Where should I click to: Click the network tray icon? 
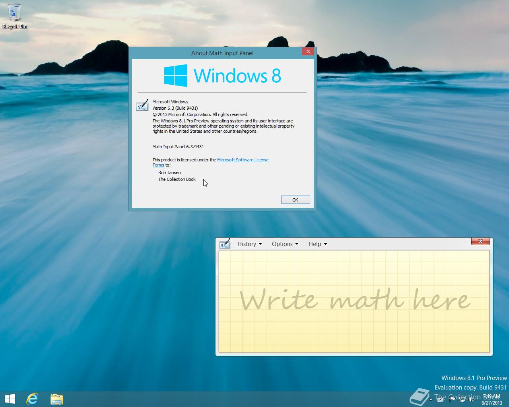[462, 399]
